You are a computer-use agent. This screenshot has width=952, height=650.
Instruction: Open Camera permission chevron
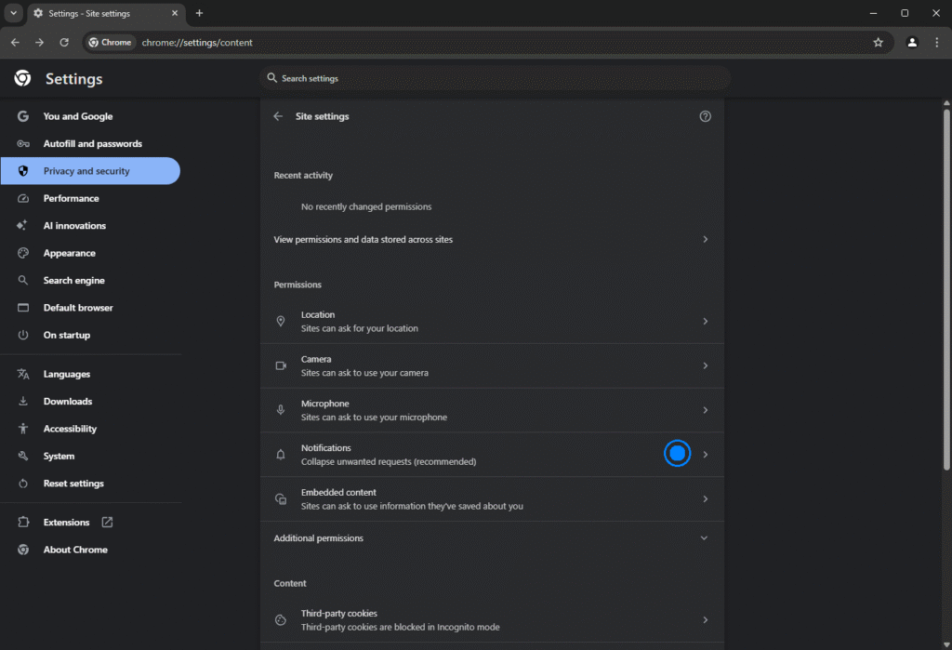tap(705, 365)
